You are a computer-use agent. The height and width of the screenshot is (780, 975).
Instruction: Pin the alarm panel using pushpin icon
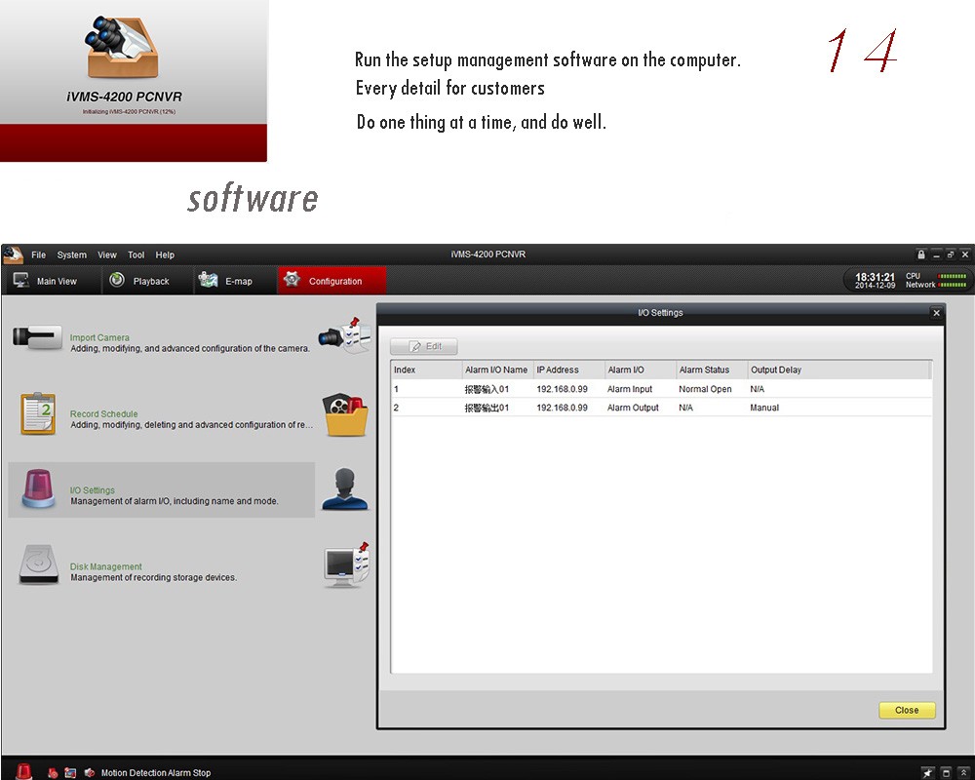[x=927, y=772]
